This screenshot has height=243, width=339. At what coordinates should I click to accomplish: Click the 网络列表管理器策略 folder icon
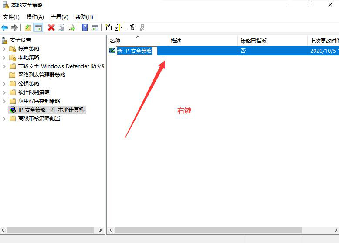[13, 75]
